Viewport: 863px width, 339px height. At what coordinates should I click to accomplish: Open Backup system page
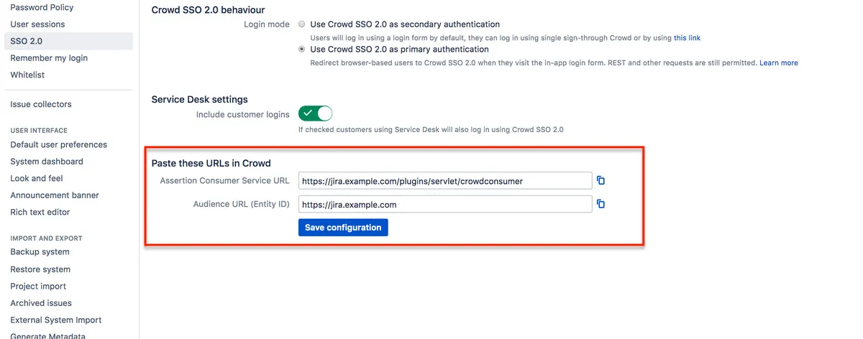click(x=40, y=252)
